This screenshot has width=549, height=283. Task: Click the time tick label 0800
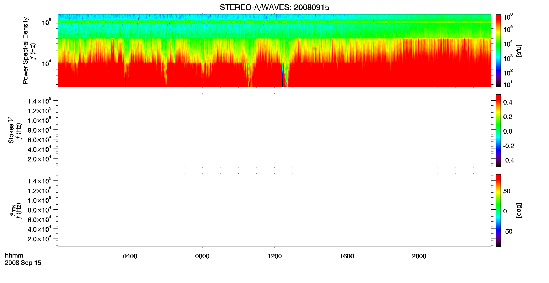click(x=202, y=256)
